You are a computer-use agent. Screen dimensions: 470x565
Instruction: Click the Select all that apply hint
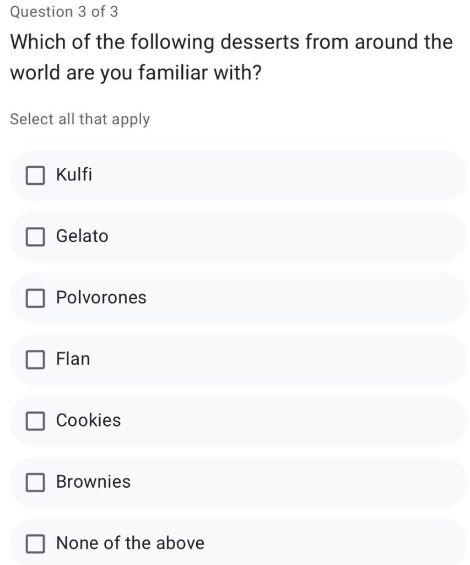[x=80, y=119]
